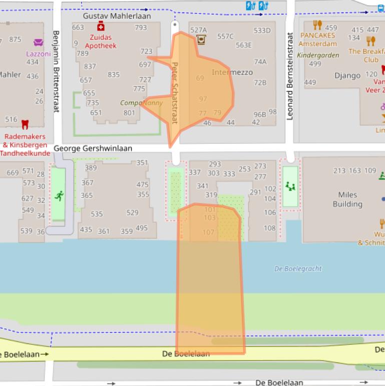Click the Zuidas Apotheek pharmacy icon
The image size is (385, 386).
[x=101, y=26]
